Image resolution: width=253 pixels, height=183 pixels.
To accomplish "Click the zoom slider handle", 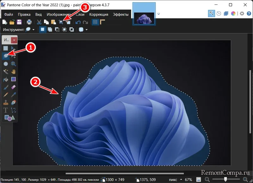I will coord(225,179).
